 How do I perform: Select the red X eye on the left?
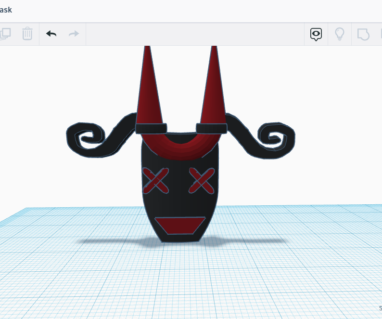pyautogui.click(x=155, y=180)
